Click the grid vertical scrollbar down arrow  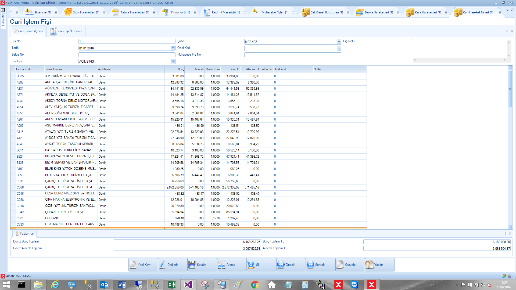510,227
